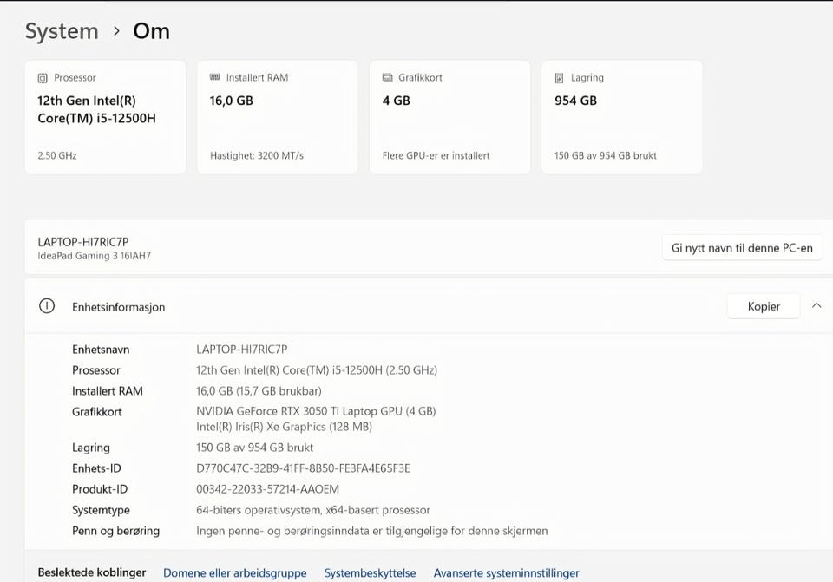Screen dimensions: 833x582
Task: Click the Om breadcrumb title
Action: pos(151,31)
